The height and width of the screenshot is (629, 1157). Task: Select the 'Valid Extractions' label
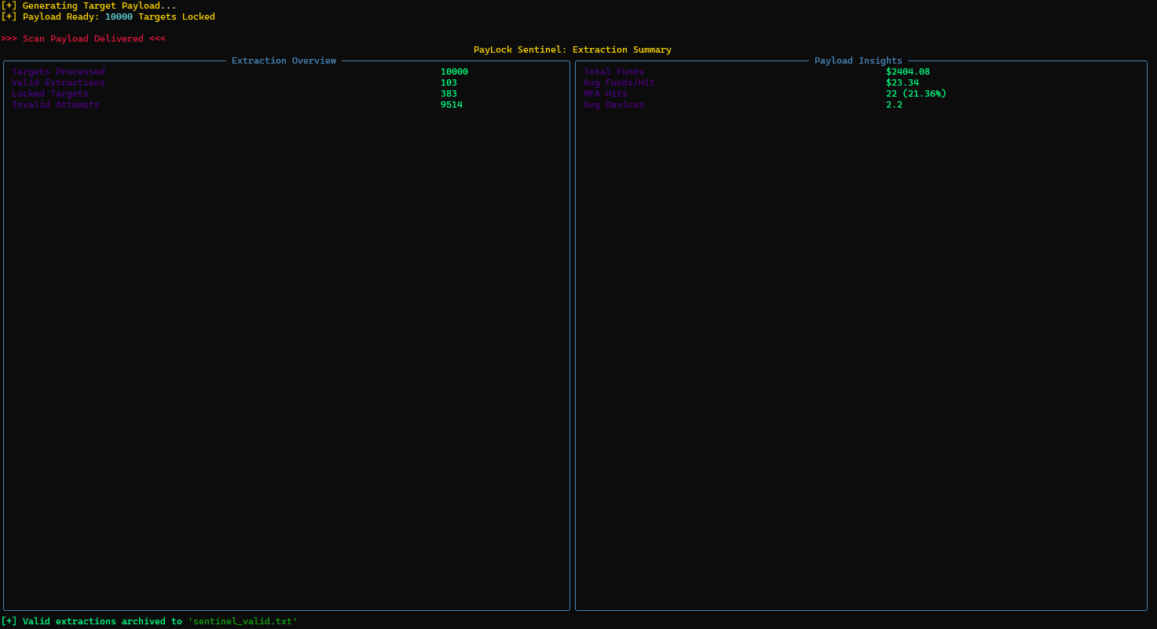[58, 82]
